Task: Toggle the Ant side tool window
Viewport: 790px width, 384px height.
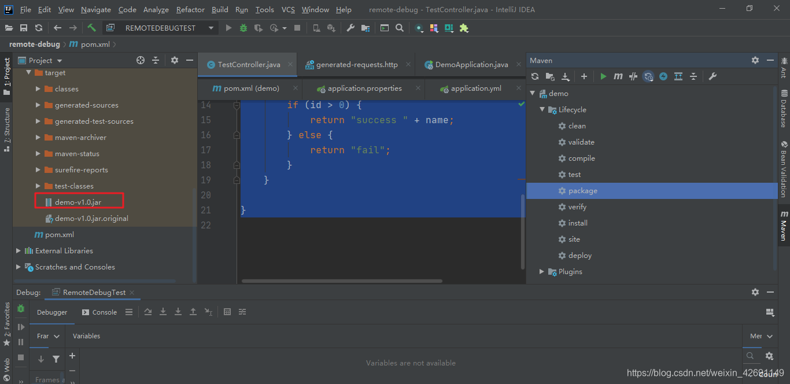Action: pos(784,68)
